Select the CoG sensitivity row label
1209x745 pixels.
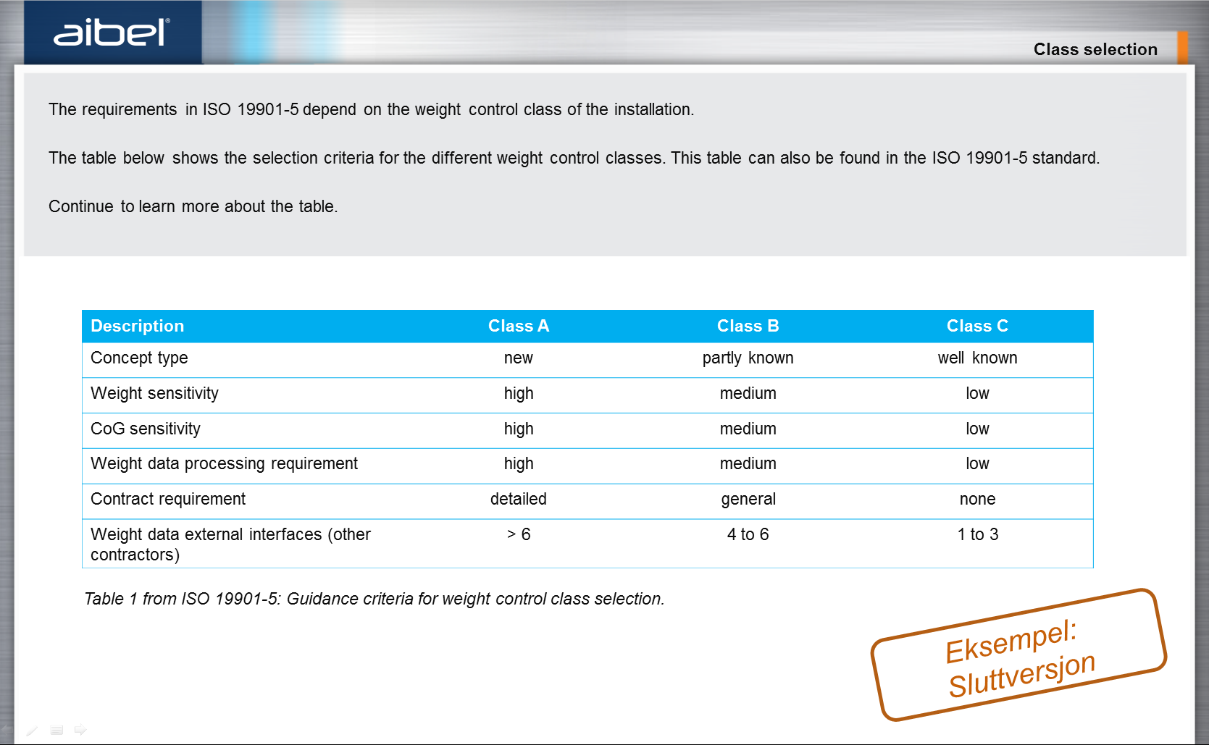coord(145,429)
